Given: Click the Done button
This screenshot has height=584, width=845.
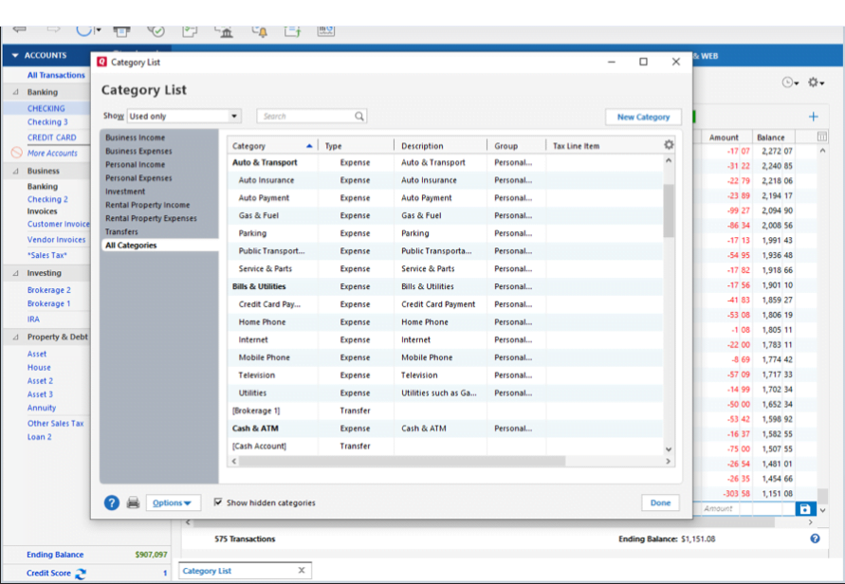Looking at the screenshot, I should (x=660, y=502).
